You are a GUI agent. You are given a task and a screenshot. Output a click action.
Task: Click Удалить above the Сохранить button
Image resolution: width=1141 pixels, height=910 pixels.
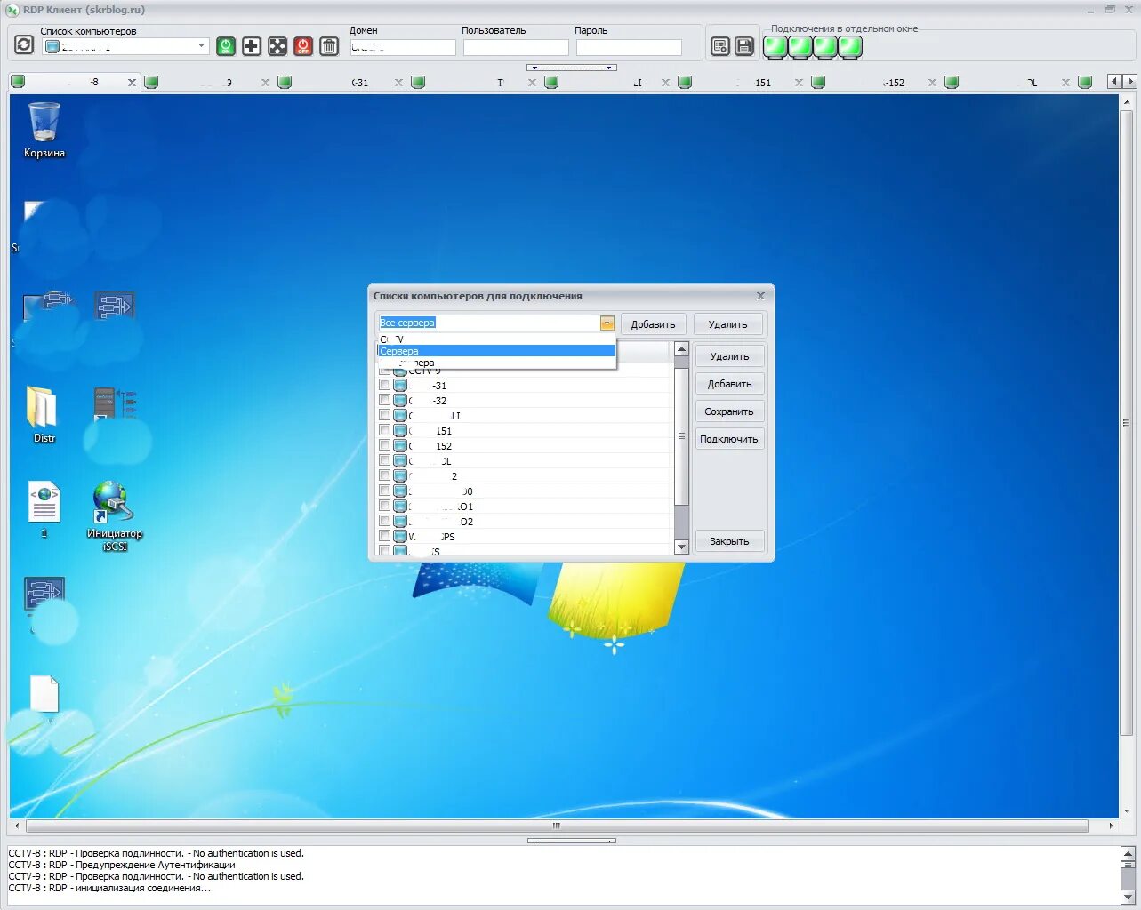(729, 356)
